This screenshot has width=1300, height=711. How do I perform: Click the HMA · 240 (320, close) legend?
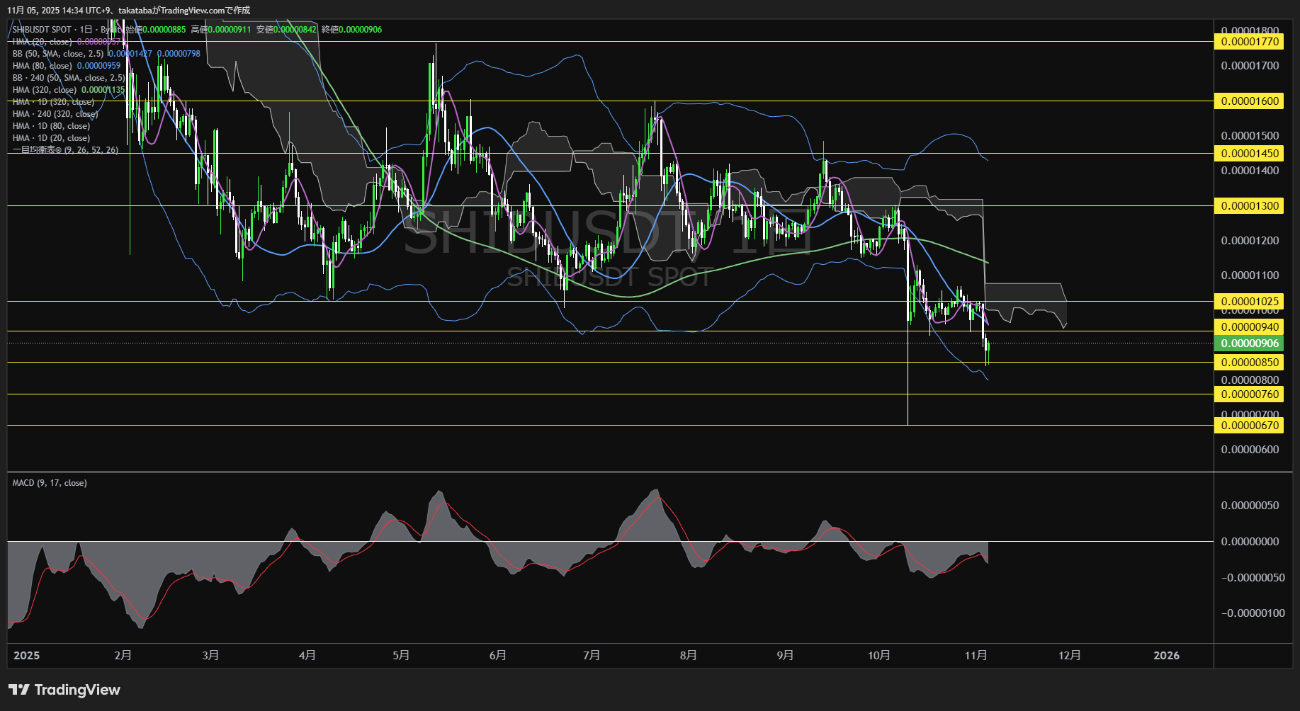pos(55,114)
